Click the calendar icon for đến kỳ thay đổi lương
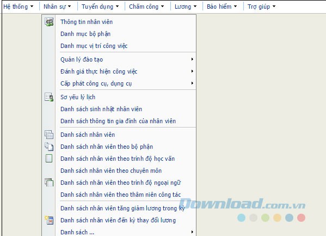Image resolution: width=326 pixels, height=236 pixels. (49, 220)
